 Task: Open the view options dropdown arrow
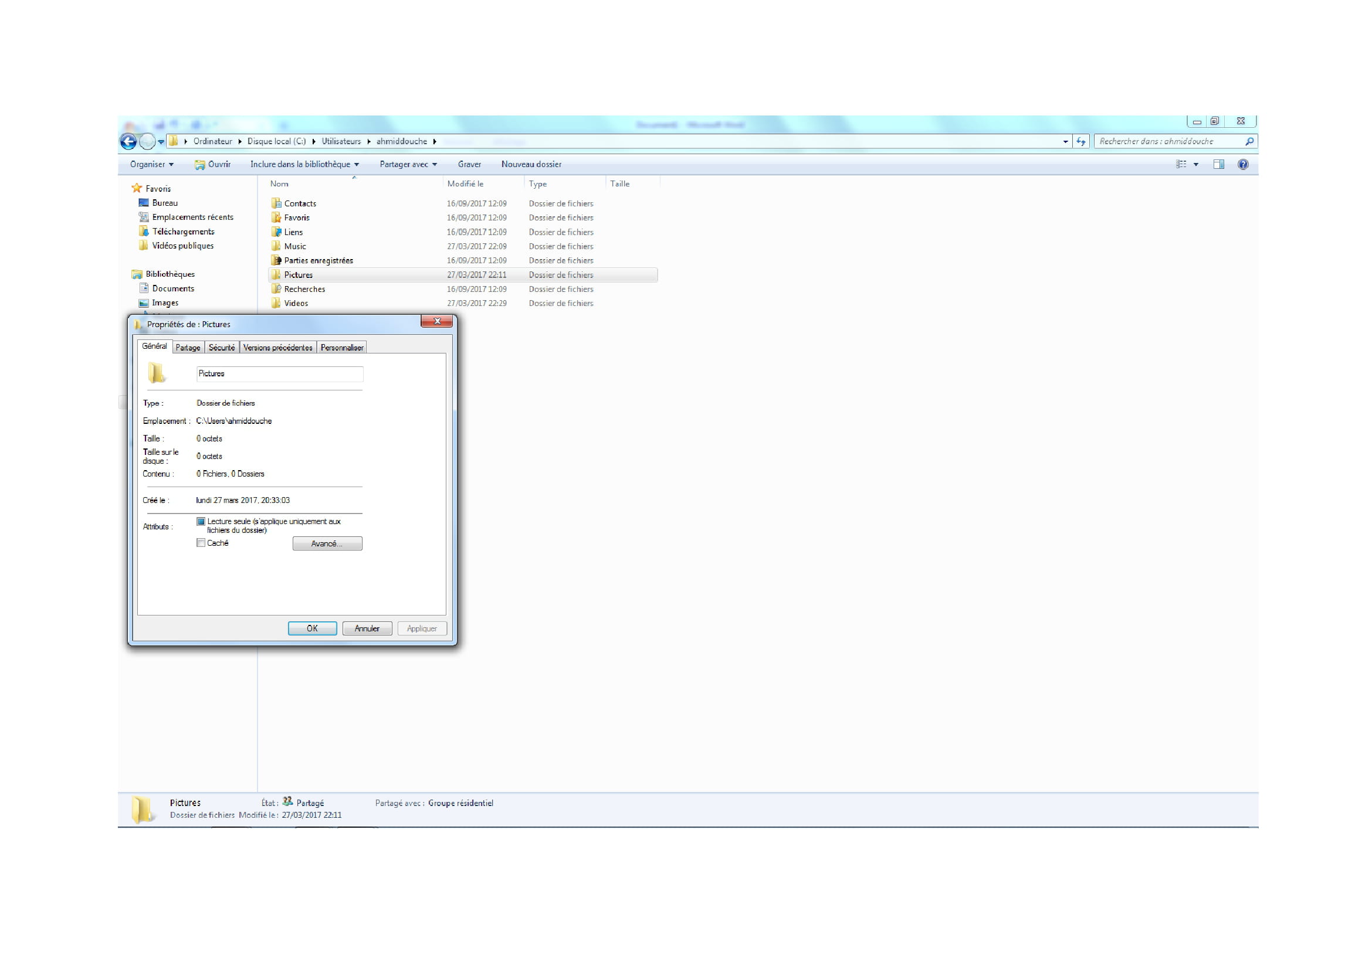pyautogui.click(x=1195, y=164)
